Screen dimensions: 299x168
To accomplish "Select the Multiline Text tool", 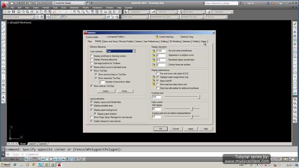I will coord(3,97).
